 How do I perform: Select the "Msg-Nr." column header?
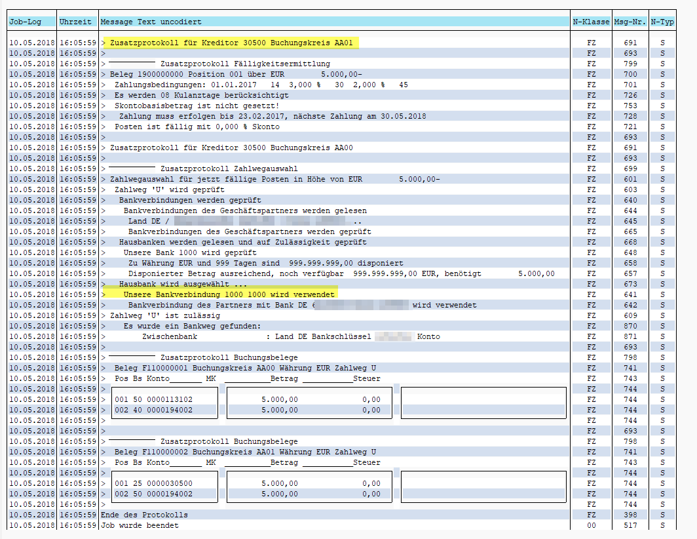pyautogui.click(x=630, y=22)
